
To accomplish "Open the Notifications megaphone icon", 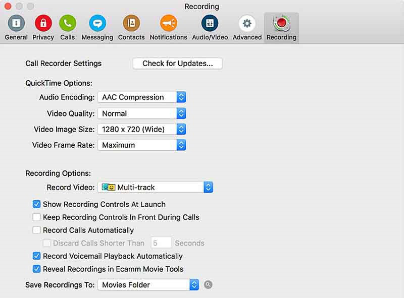I will pyautogui.click(x=168, y=23).
